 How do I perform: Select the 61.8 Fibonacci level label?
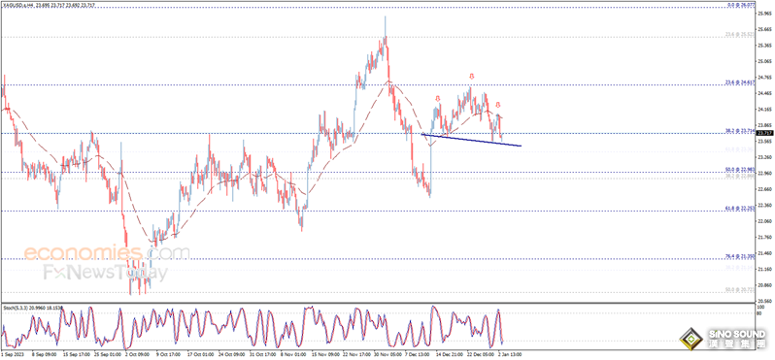(x=740, y=209)
